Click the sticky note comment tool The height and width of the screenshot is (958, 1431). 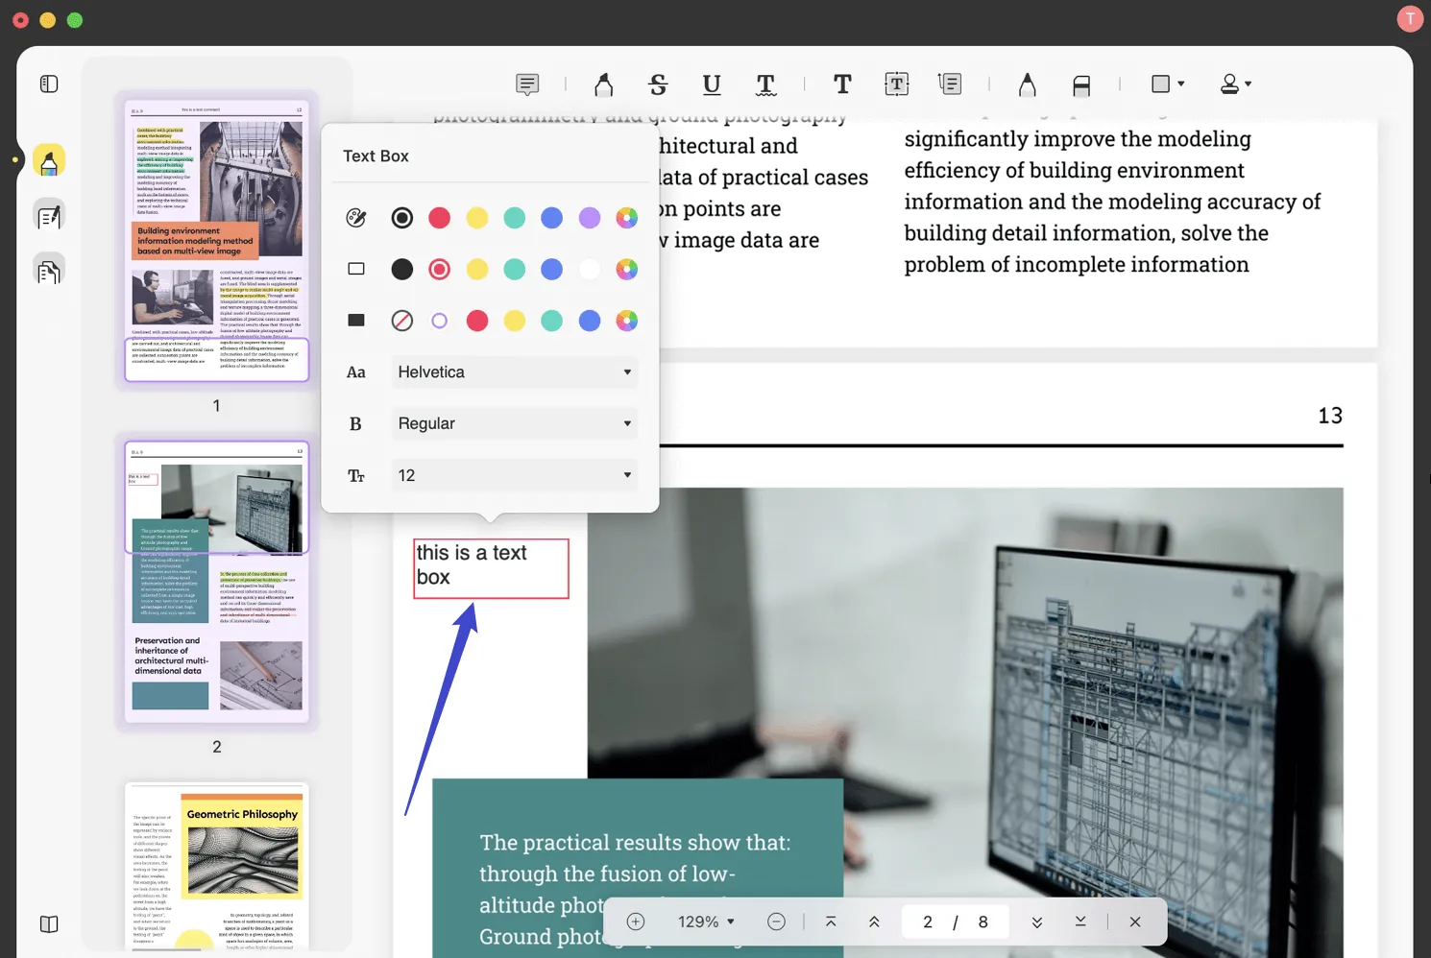(527, 84)
